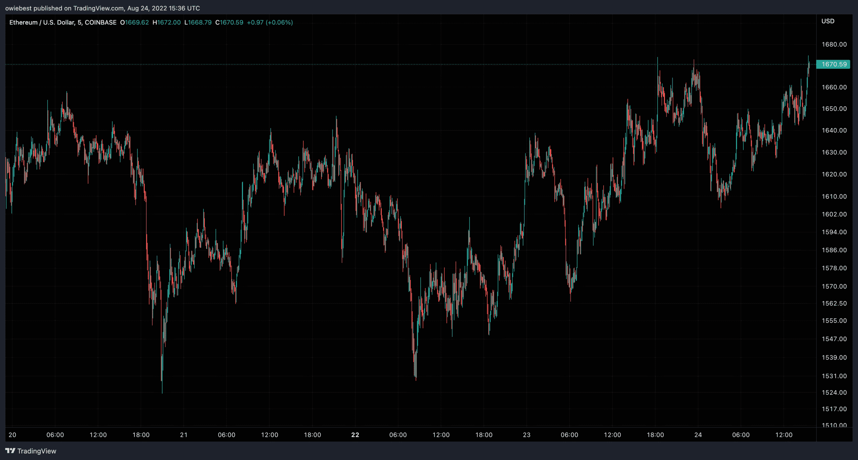The image size is (858, 460).
Task: Click the 20 date marker on time axis
Action: [x=12, y=435]
